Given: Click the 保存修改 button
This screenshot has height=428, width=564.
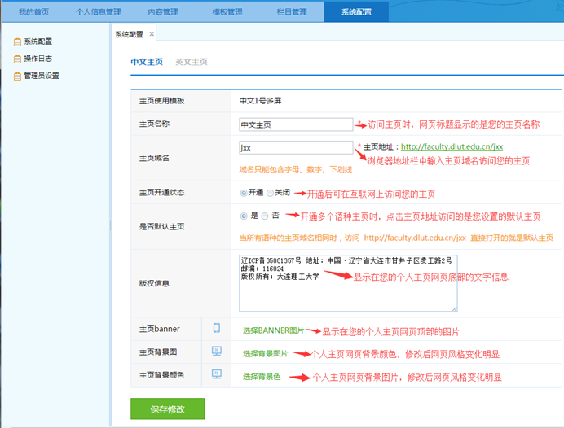Looking at the screenshot, I should 167,408.
